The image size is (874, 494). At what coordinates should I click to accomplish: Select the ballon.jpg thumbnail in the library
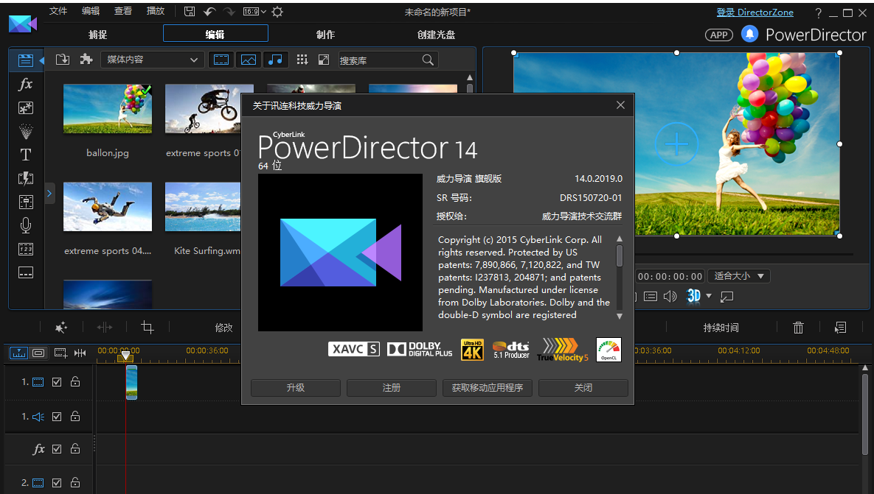pos(108,109)
